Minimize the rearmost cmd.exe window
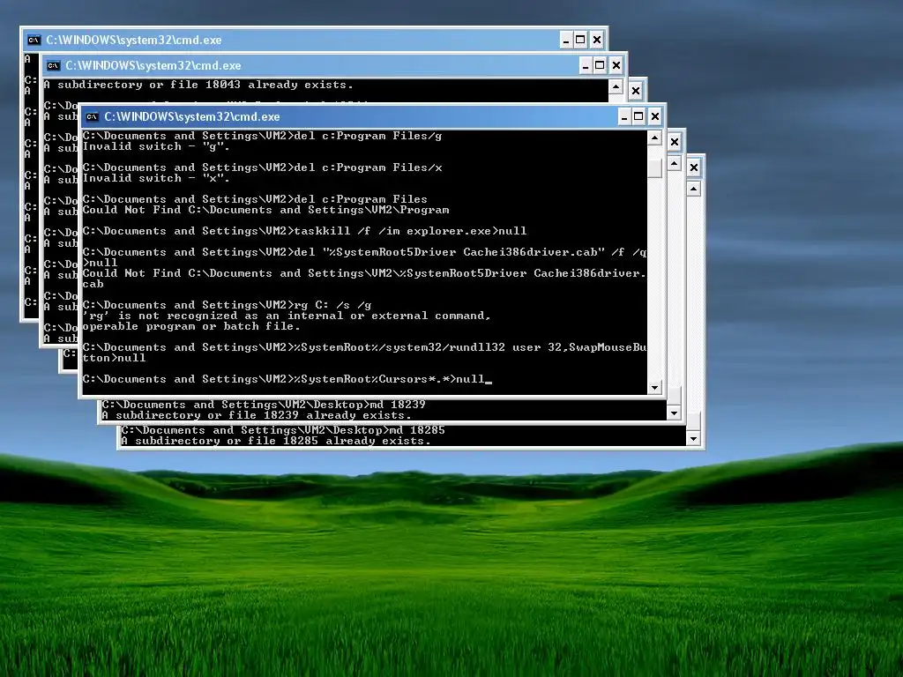Image resolution: width=903 pixels, height=677 pixels. pyautogui.click(x=566, y=41)
